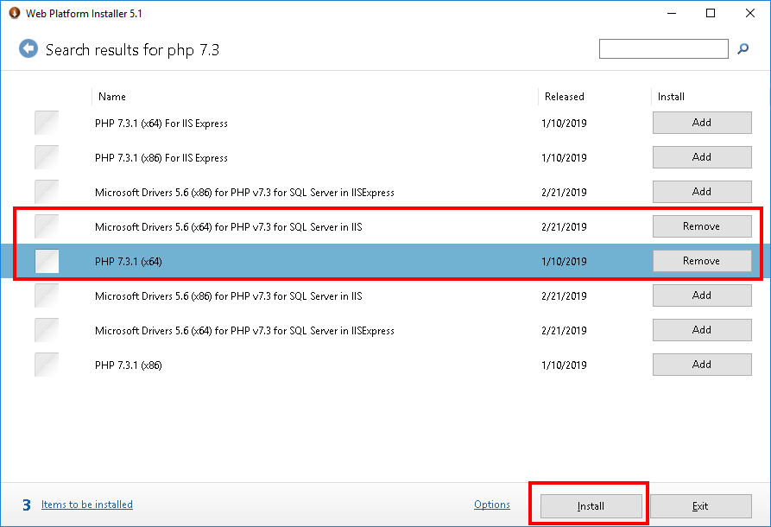Screen dimensions: 771x527
Task: Remove Drivers 5.6 (x64) for SQL Server in IIS
Action: [702, 226]
